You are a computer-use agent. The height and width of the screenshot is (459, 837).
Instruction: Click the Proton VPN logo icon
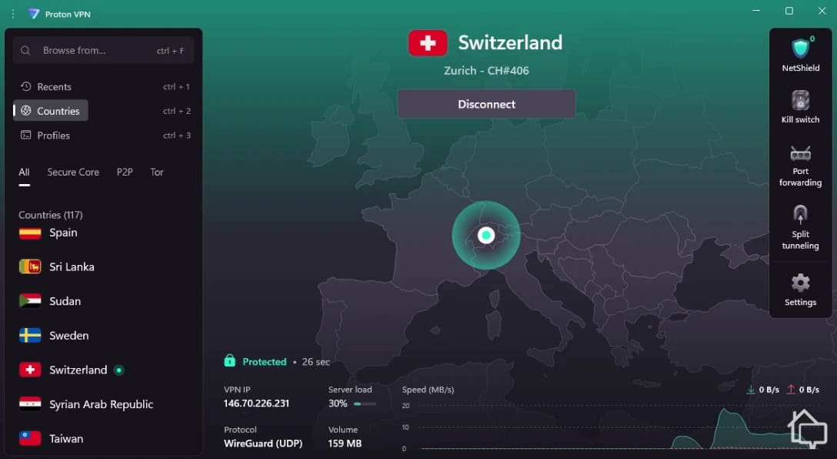point(34,14)
